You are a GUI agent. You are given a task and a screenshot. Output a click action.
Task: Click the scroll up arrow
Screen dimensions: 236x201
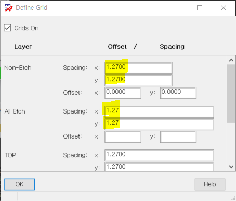tap(231, 60)
